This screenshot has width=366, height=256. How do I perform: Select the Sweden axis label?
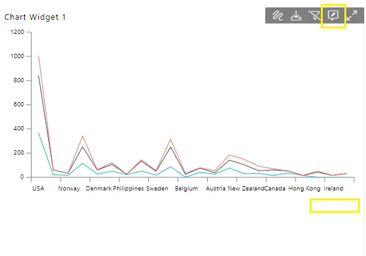(x=157, y=189)
